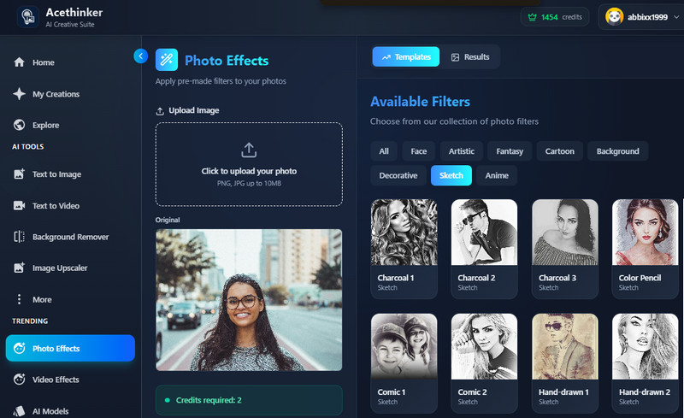Viewport: 684px width, 418px height.
Task: Click the trending arrow icon on Templates
Action: point(386,57)
